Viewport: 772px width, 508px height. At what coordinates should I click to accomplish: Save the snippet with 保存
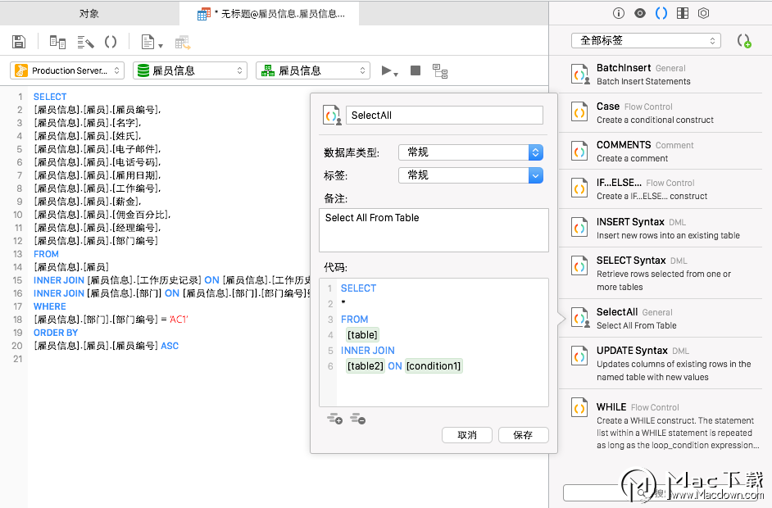[523, 434]
